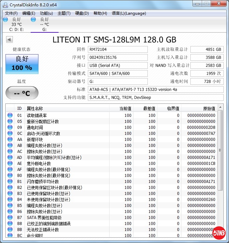Viewport: 229px width, 243px height.
Task: Open the 文件(F) menu
Action: [11, 13]
